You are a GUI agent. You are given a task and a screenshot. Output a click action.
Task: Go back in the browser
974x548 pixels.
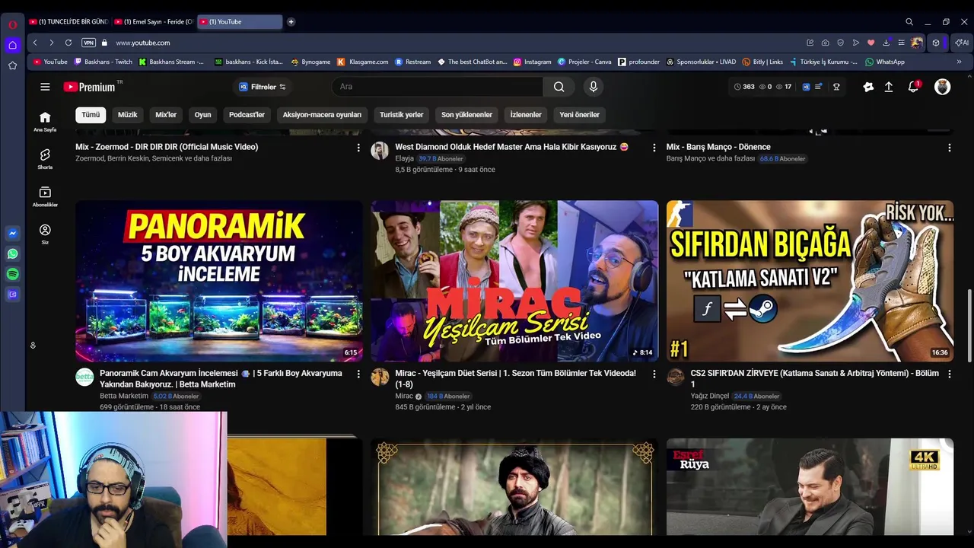pyautogui.click(x=35, y=43)
